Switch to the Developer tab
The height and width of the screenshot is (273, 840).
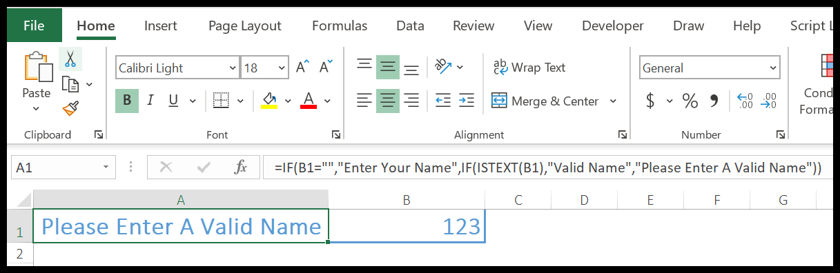(613, 26)
